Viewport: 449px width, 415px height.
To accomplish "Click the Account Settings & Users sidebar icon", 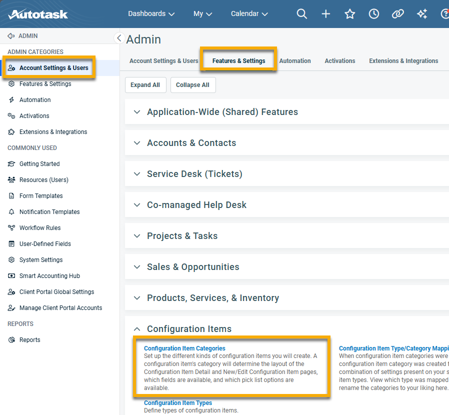I will 11,68.
